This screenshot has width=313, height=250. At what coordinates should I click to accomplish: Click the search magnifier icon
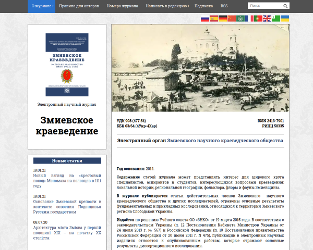pyautogui.click(x=285, y=6)
